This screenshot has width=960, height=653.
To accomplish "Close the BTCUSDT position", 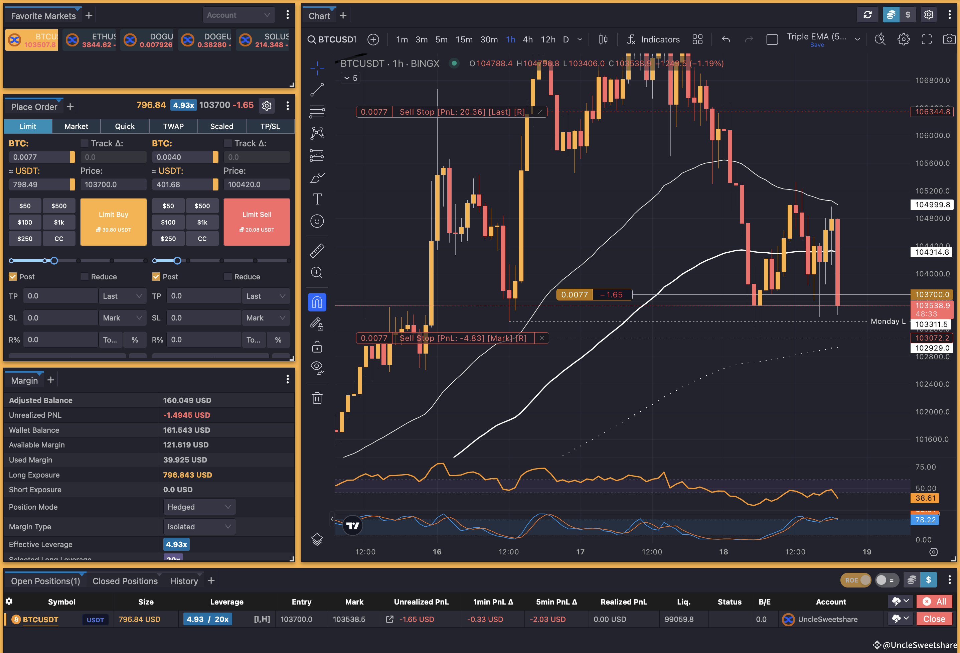I will pyautogui.click(x=934, y=619).
